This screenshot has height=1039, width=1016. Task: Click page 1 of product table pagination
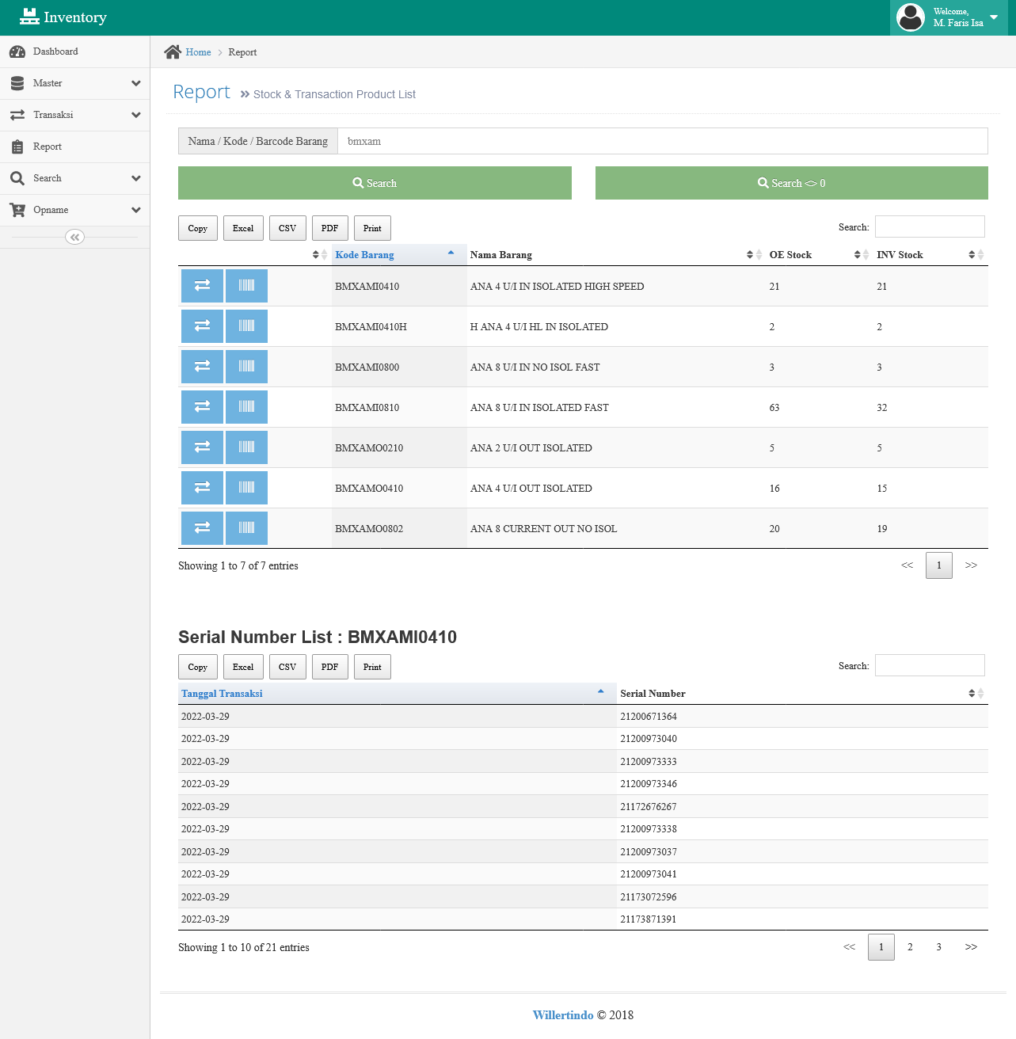pyautogui.click(x=939, y=565)
